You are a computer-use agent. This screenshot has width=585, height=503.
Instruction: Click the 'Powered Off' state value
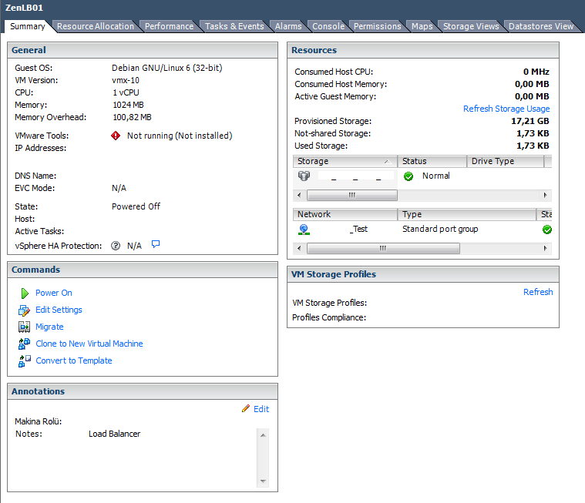point(136,206)
